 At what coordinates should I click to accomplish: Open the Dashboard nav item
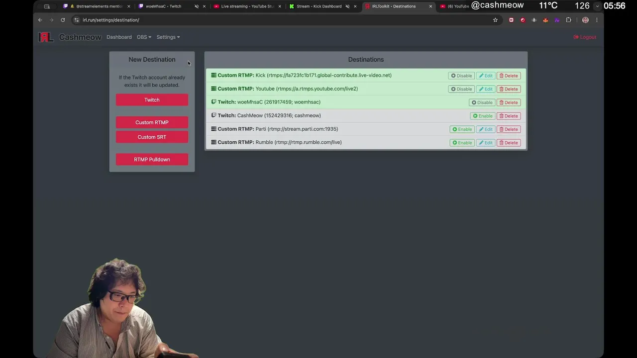(x=119, y=37)
